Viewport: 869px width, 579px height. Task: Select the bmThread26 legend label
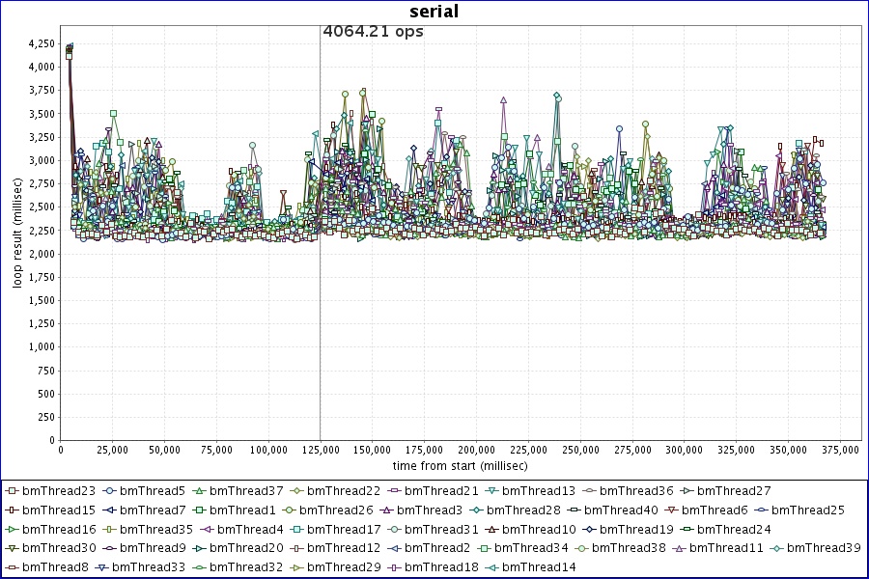(x=336, y=510)
